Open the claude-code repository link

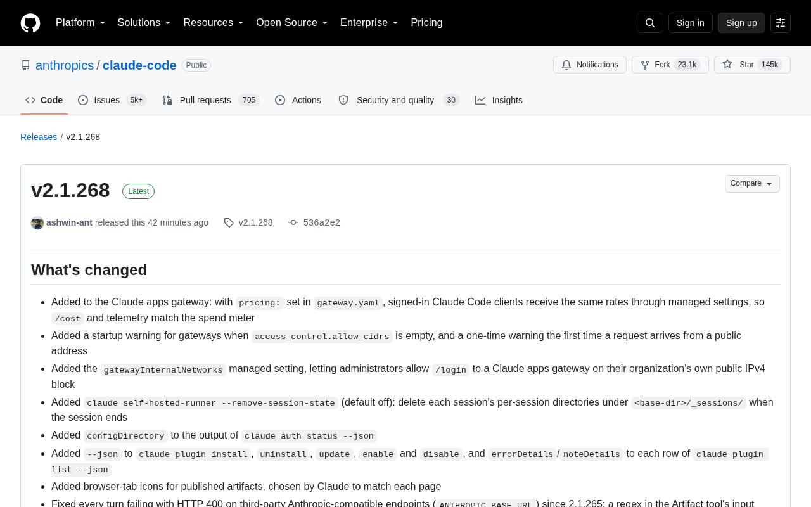point(139,65)
